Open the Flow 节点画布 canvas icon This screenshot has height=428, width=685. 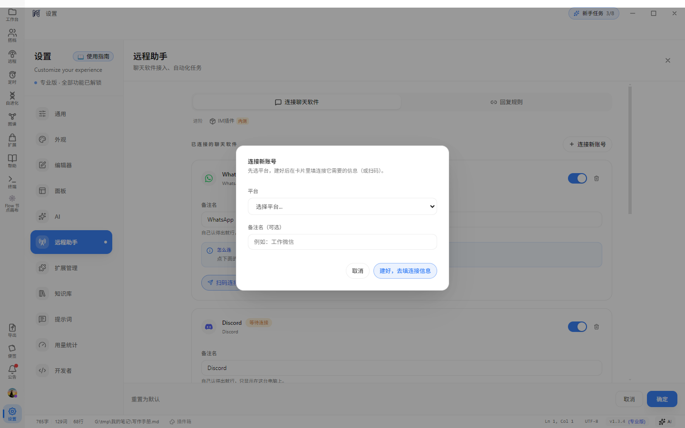click(x=12, y=204)
